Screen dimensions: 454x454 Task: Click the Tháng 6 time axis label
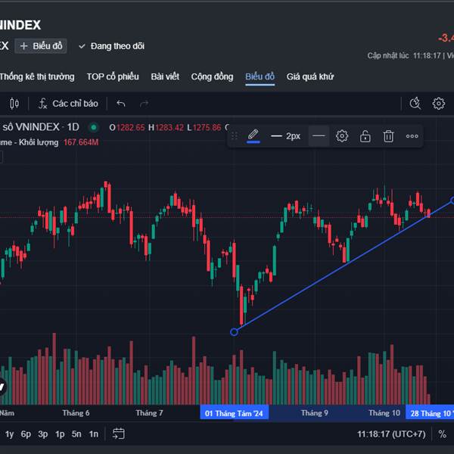pos(76,413)
